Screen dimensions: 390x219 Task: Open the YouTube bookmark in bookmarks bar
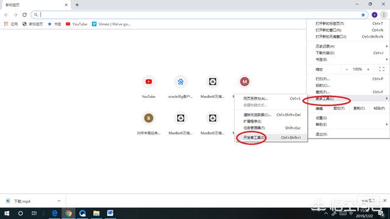click(76, 24)
